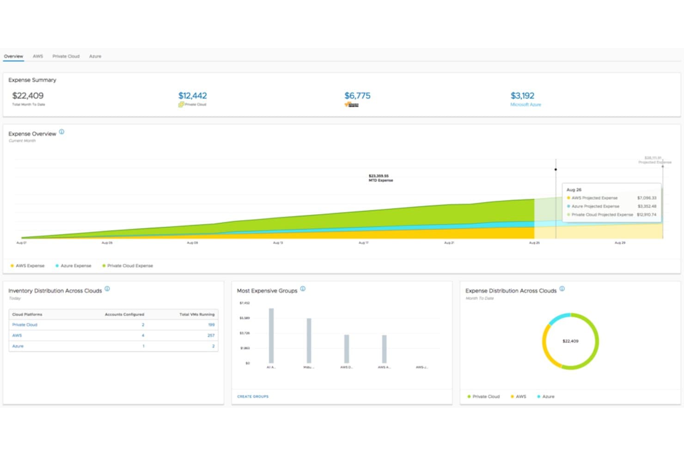684x456 pixels.
Task: Open AWS in the Cloud Platforms table
Action: [17, 335]
